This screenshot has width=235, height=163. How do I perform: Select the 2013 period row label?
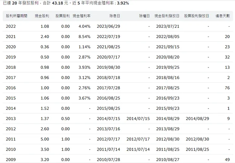pos(11,119)
